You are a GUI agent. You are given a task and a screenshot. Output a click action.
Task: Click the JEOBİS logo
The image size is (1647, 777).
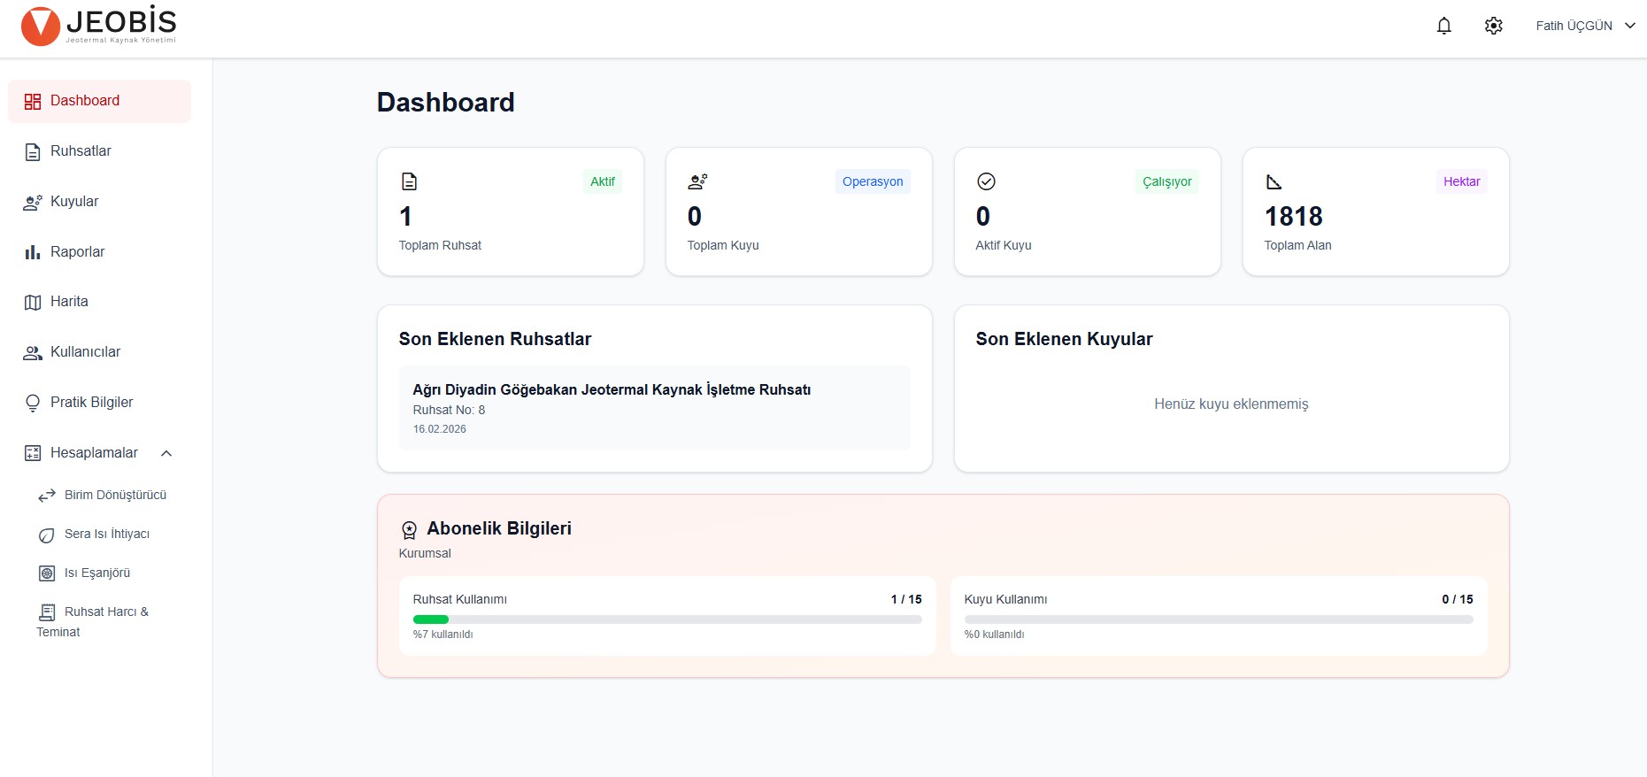pyautogui.click(x=99, y=26)
